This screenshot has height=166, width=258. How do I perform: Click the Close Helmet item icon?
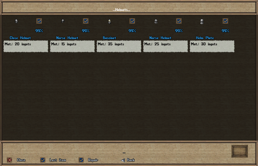(x=16, y=21)
